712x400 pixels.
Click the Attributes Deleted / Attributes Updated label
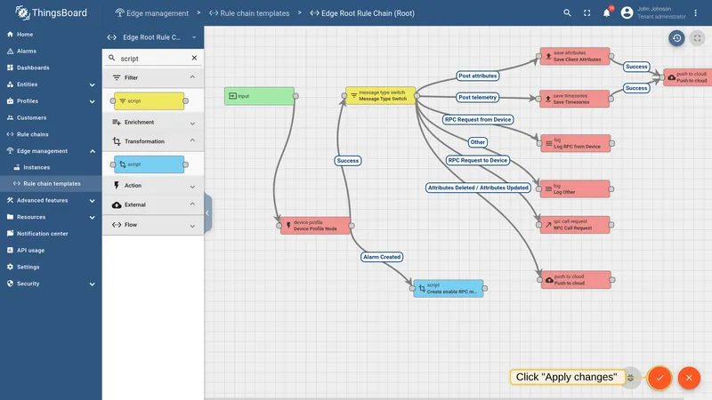tap(478, 188)
